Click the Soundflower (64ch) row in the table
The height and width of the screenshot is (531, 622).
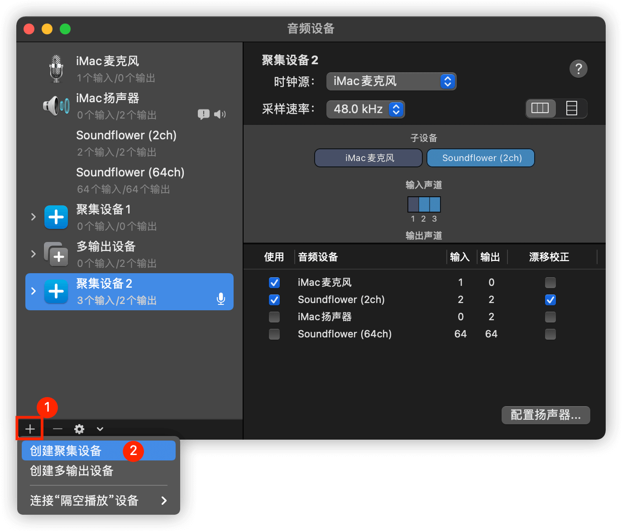(x=425, y=334)
